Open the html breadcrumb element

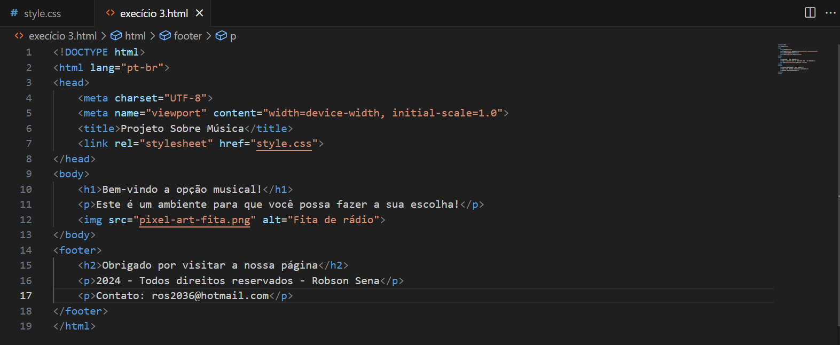pos(135,36)
